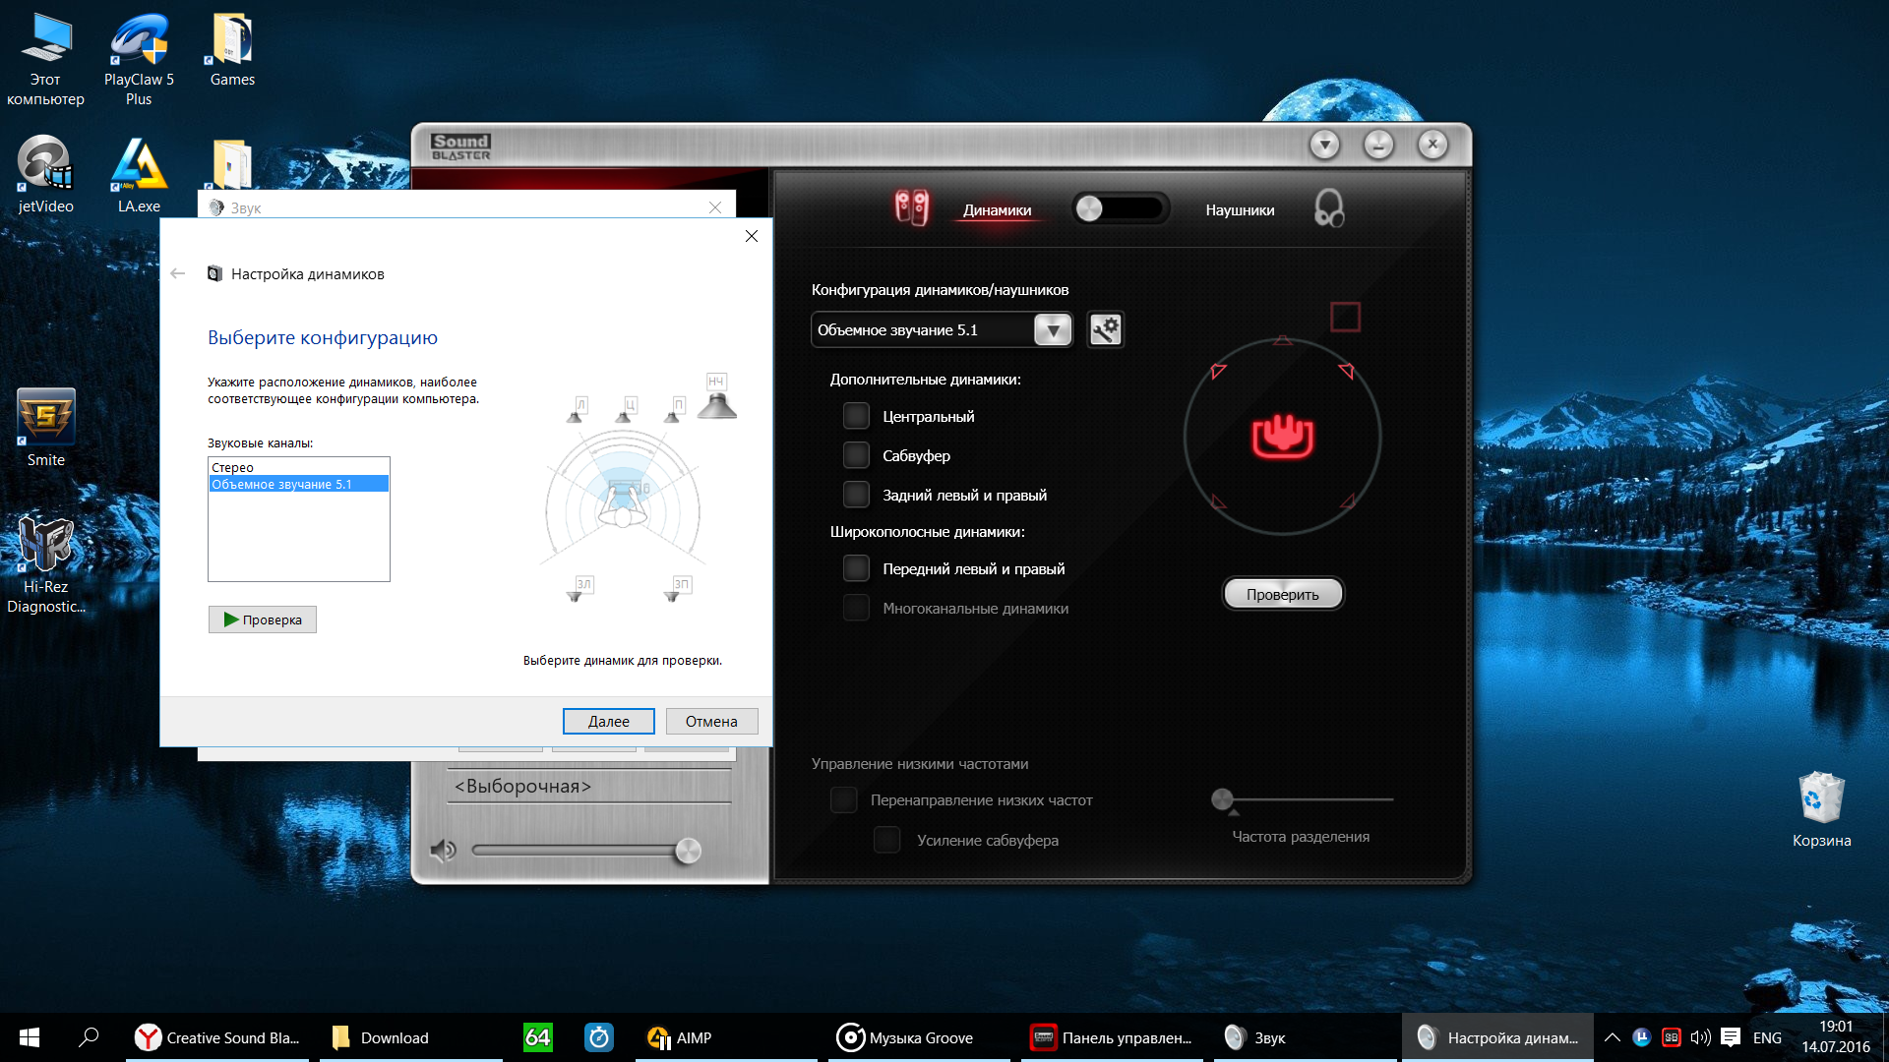Open speaker settings gear-wrench icon
This screenshot has width=1889, height=1062.
(x=1105, y=329)
